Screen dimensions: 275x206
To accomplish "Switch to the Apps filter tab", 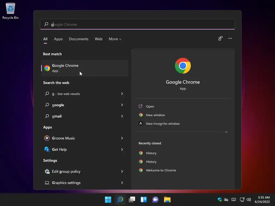I will point(58,39).
